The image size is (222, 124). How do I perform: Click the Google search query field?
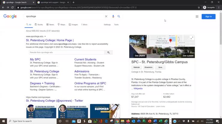[64, 16]
